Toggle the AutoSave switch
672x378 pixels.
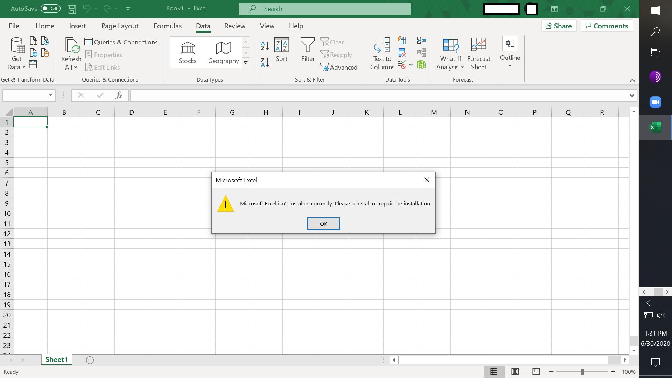point(50,9)
